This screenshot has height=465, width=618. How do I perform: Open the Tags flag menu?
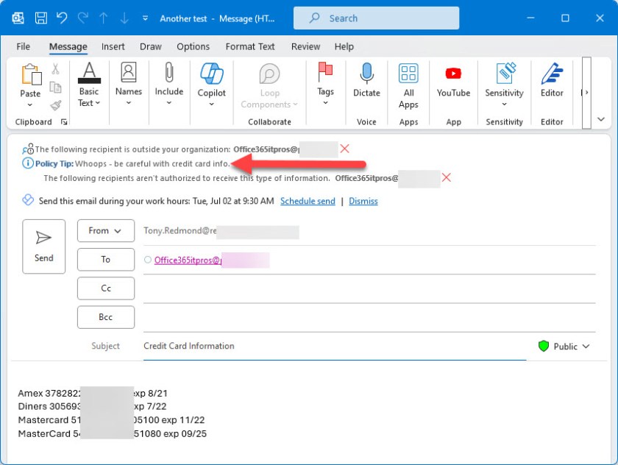click(x=325, y=84)
